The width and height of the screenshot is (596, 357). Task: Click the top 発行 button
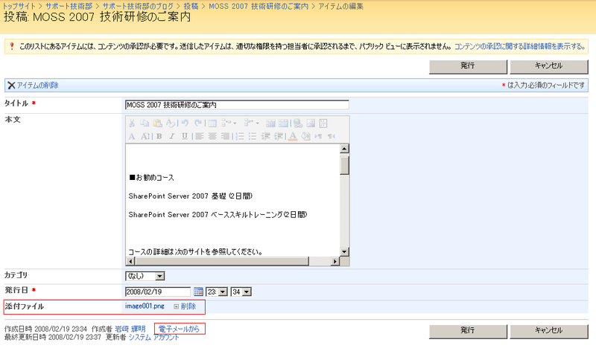click(468, 66)
